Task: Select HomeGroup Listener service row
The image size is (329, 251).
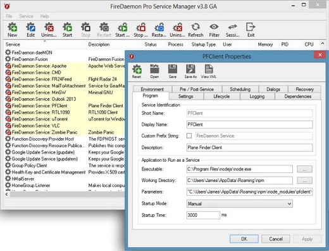Action: pos(65,185)
